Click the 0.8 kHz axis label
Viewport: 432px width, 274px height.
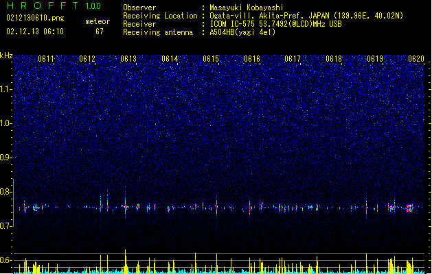click(x=6, y=192)
